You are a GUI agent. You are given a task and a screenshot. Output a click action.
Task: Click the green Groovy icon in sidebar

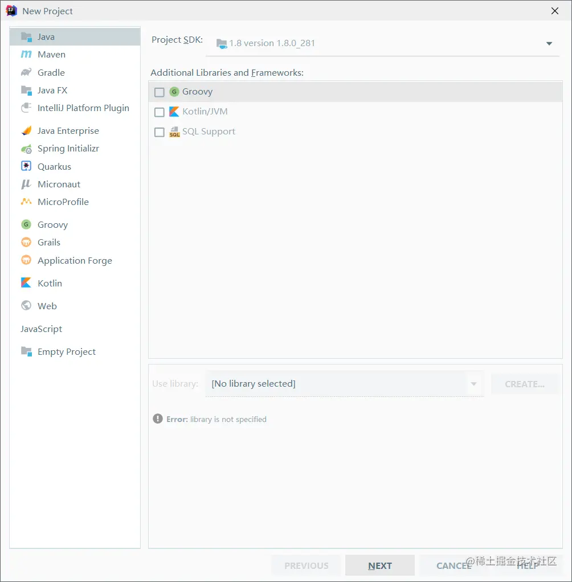coord(26,224)
